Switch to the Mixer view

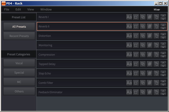point(157,10)
